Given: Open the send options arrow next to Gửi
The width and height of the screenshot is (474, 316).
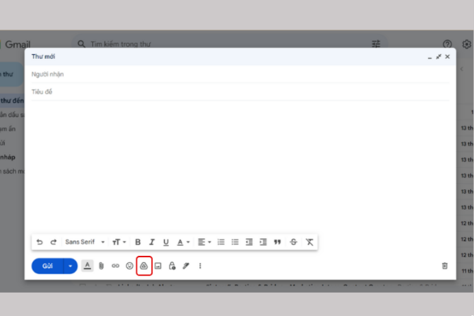Looking at the screenshot, I should pos(70,266).
